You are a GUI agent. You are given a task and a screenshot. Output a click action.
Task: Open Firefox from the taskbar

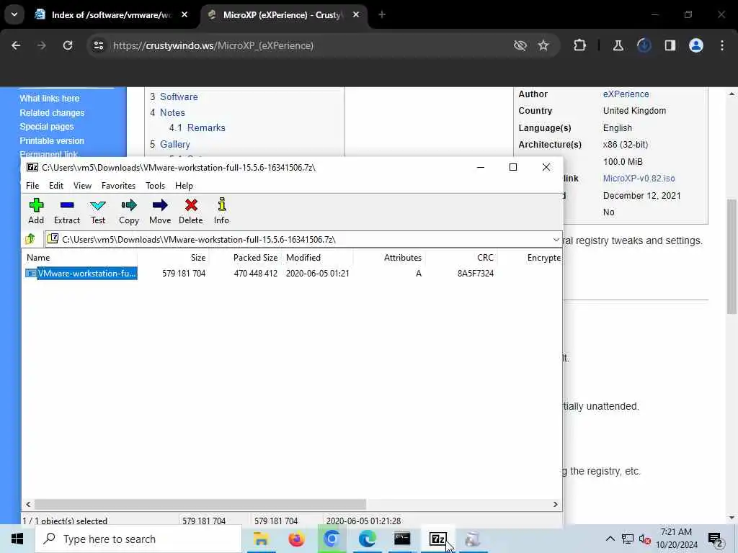tap(296, 539)
